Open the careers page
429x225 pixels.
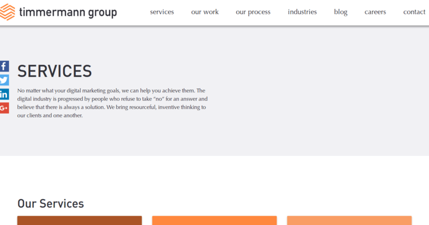(375, 12)
